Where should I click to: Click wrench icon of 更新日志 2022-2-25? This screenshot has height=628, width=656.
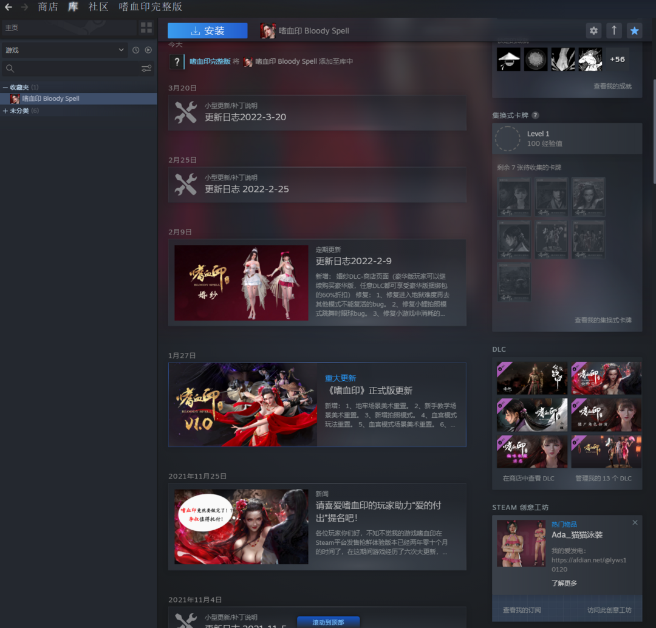[x=186, y=185]
